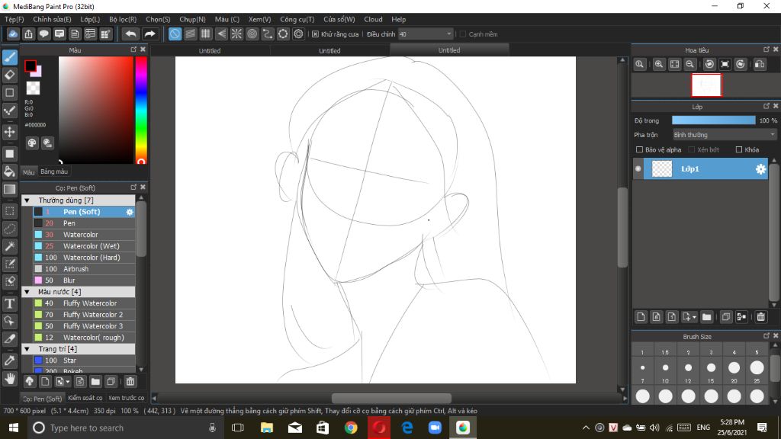781x439 pixels.
Task: Select the Gradient tool
Action: pyautogui.click(x=9, y=189)
